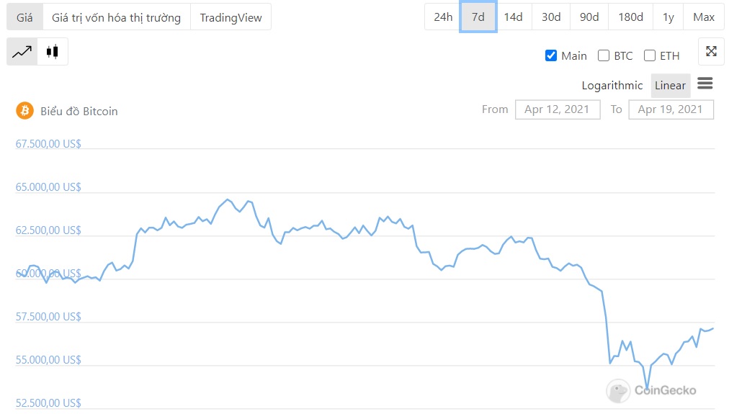The width and height of the screenshot is (729, 414).
Task: Switch to candlestick chart icon
Action: pos(53,52)
